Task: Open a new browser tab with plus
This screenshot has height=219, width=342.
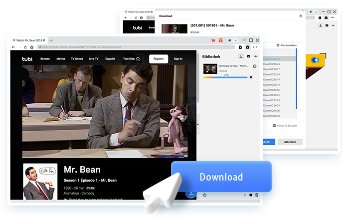Action: coord(51,40)
